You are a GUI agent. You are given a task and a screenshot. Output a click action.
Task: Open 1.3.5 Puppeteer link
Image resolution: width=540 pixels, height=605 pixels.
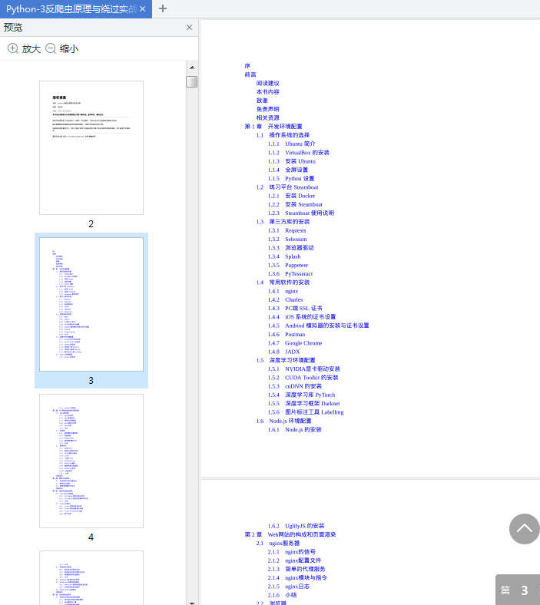288,265
